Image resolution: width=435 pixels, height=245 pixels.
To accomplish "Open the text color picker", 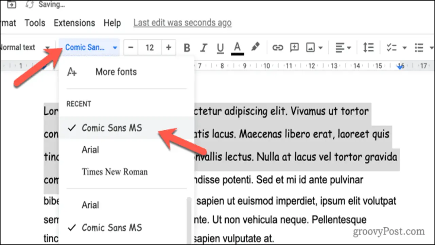I will click(237, 48).
